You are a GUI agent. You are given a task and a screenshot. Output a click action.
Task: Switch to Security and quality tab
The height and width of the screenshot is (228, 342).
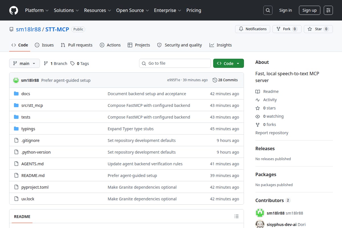click(180, 45)
